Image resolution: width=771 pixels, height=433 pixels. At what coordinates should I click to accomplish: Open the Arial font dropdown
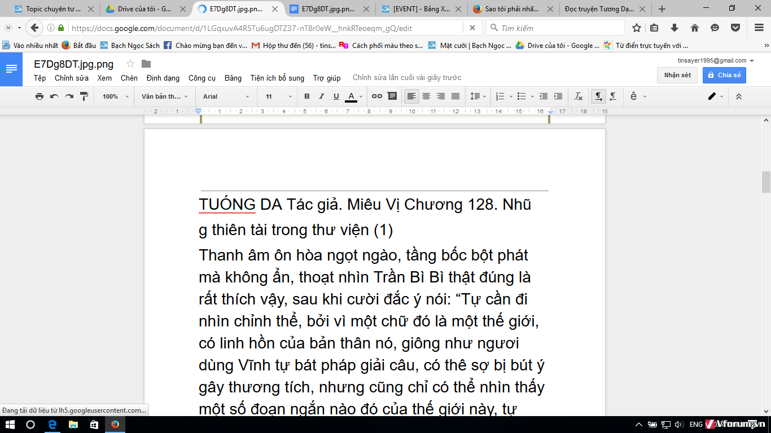(226, 96)
